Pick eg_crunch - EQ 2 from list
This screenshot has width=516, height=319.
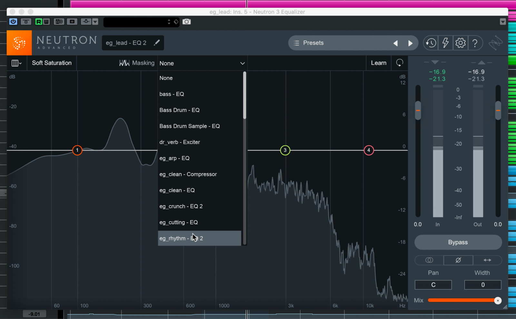click(x=199, y=206)
